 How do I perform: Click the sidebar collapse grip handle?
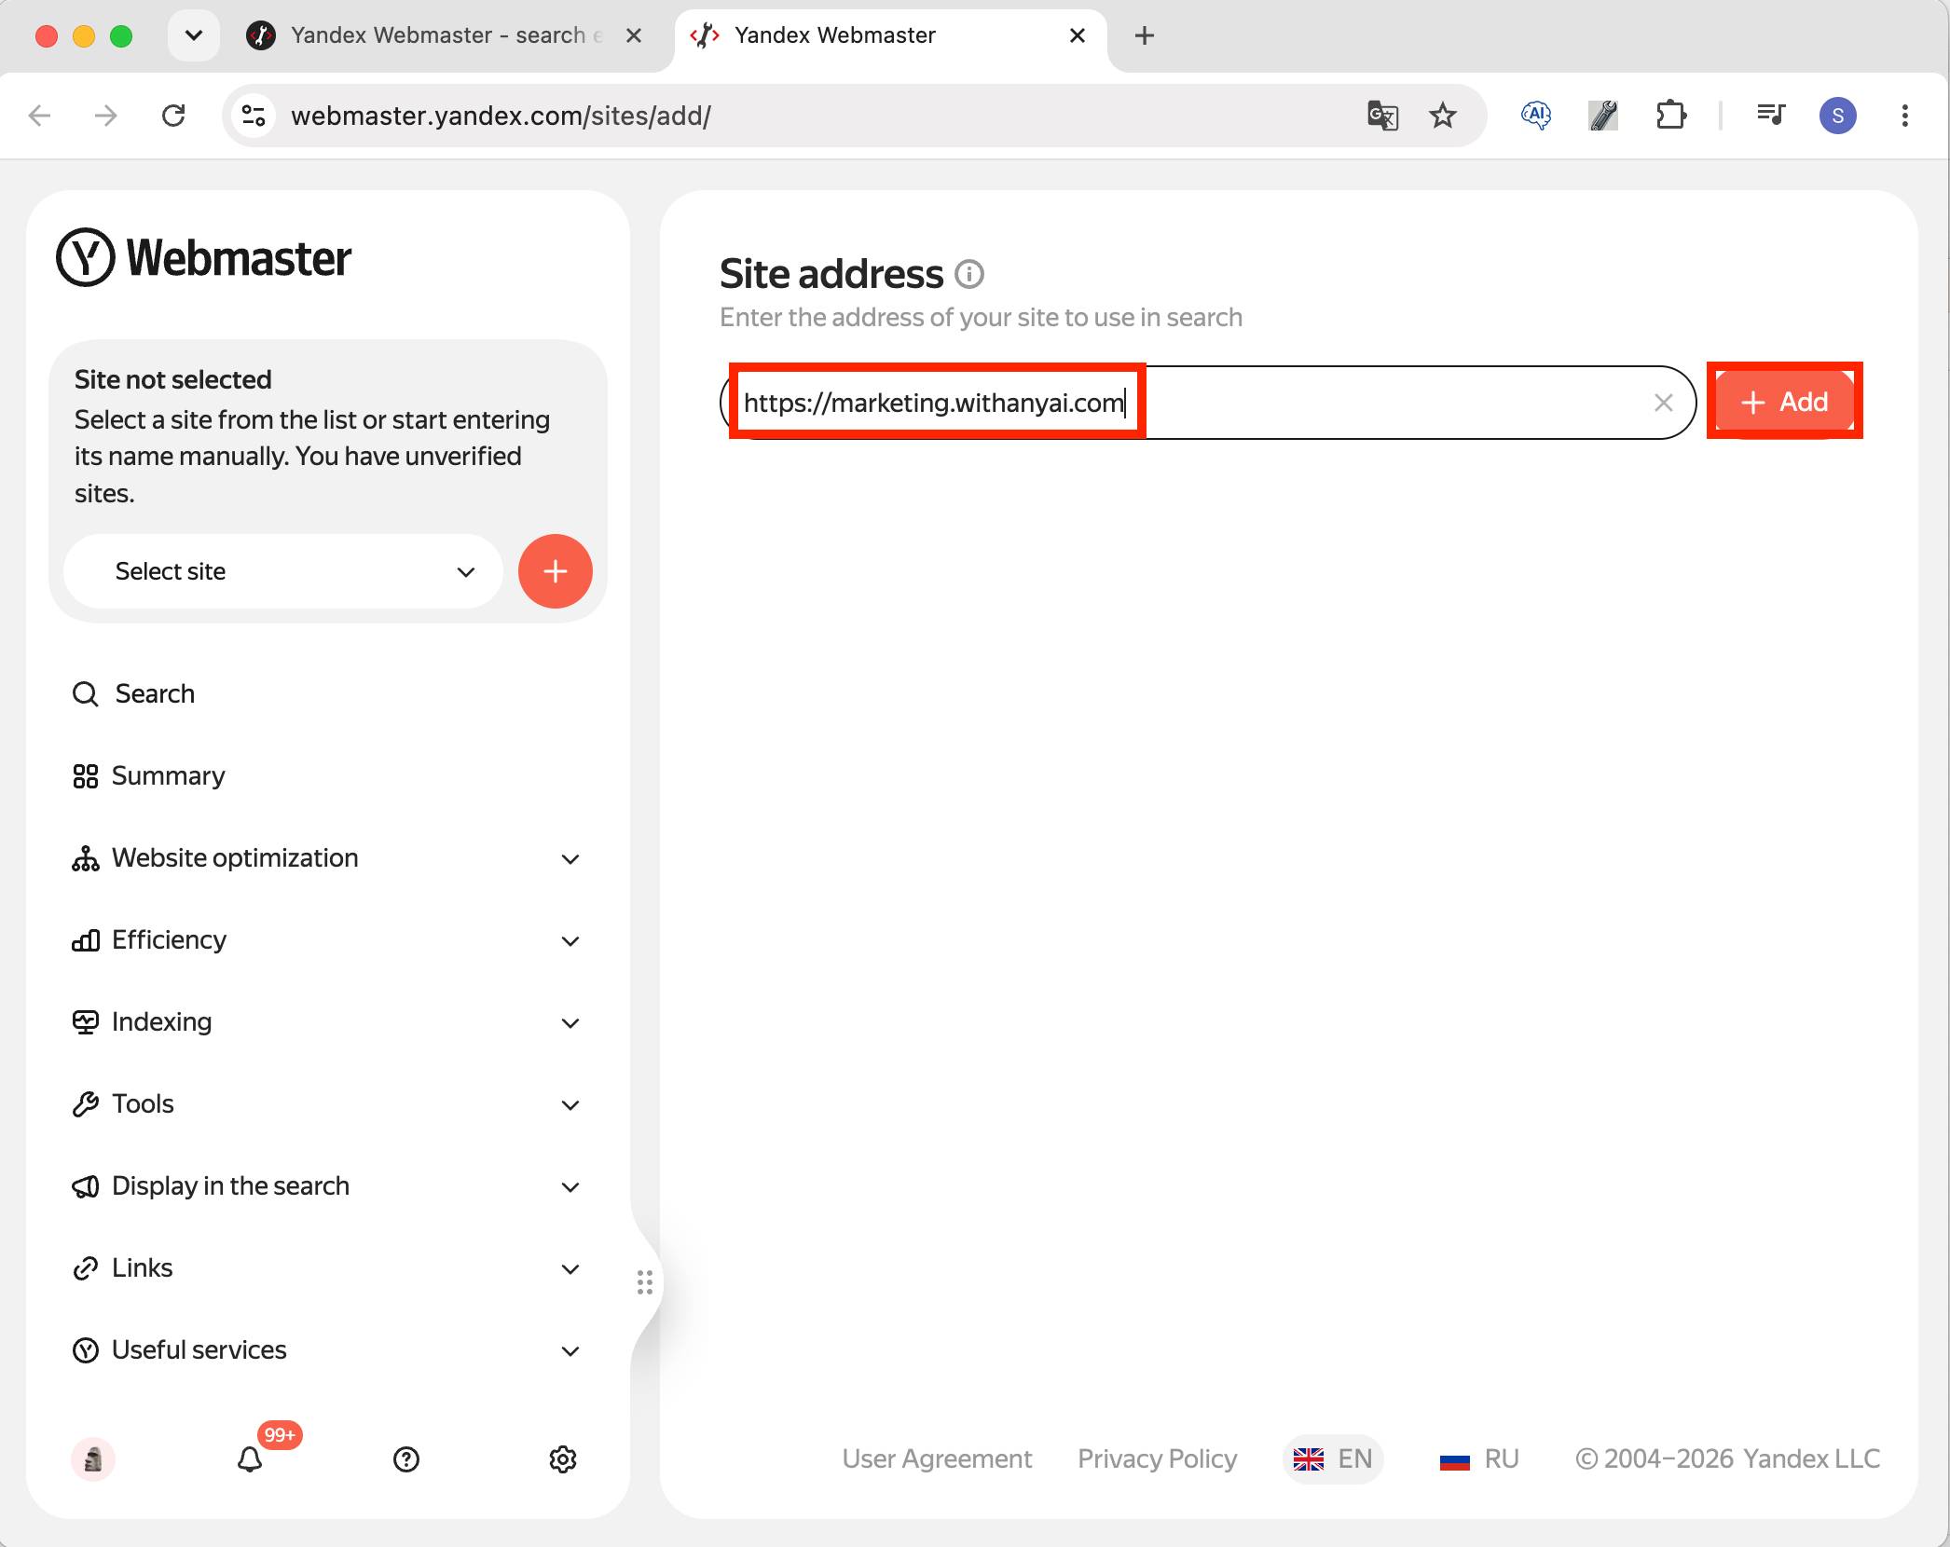click(x=644, y=1282)
